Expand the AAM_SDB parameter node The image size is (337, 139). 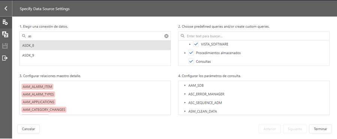click(185, 85)
